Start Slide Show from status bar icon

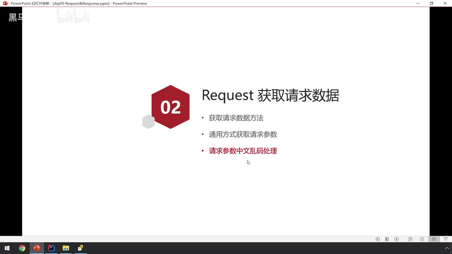446,239
